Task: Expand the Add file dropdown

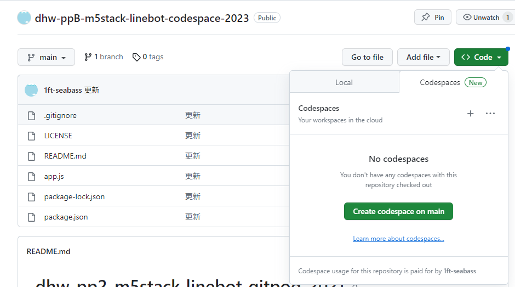Action: 424,57
